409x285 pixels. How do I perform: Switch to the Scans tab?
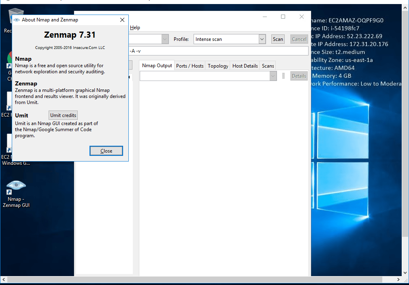pos(268,66)
